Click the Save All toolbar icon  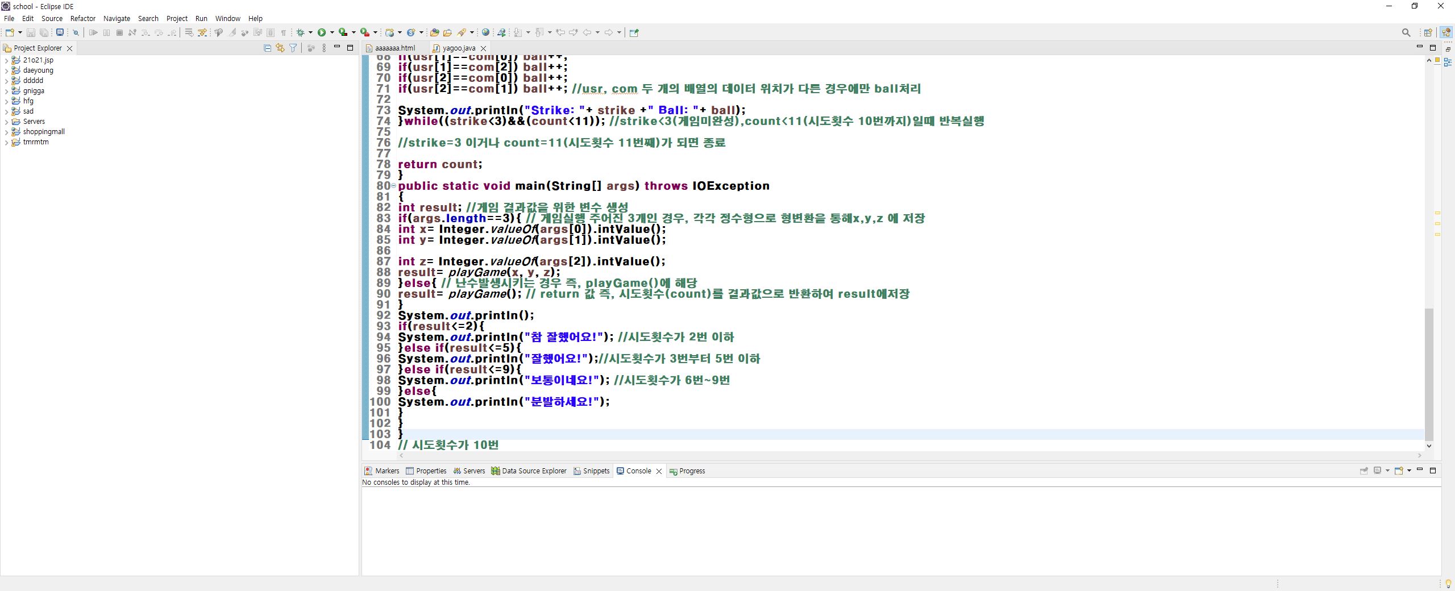point(44,32)
